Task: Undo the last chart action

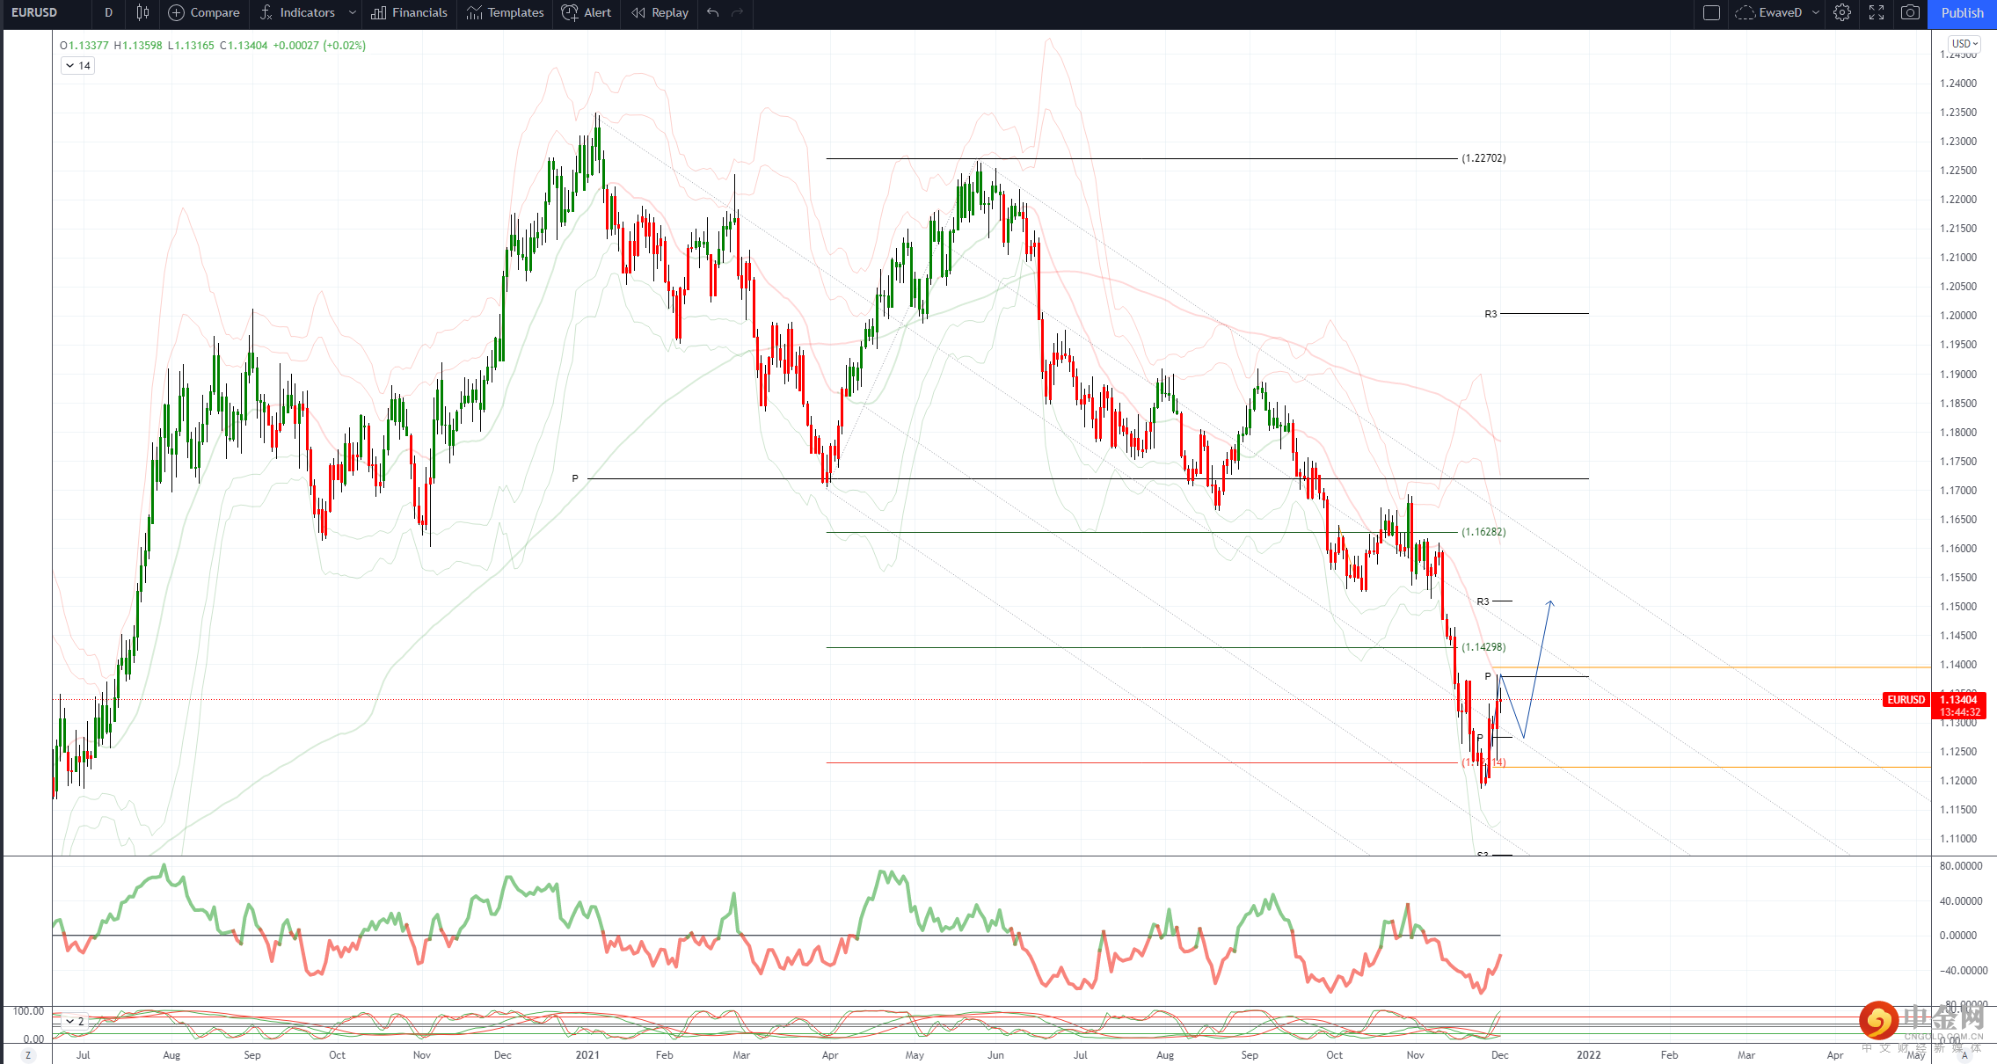Action: tap(713, 12)
